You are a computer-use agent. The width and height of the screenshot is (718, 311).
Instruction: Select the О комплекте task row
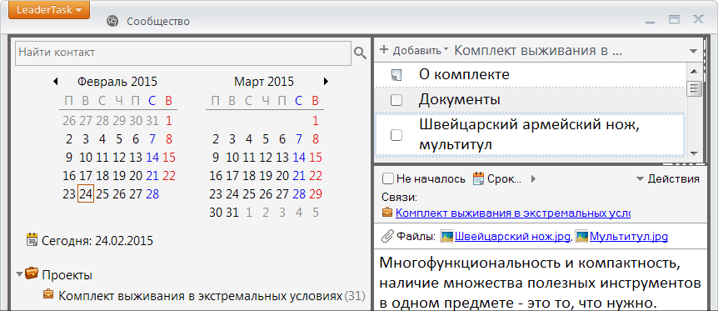(x=531, y=75)
